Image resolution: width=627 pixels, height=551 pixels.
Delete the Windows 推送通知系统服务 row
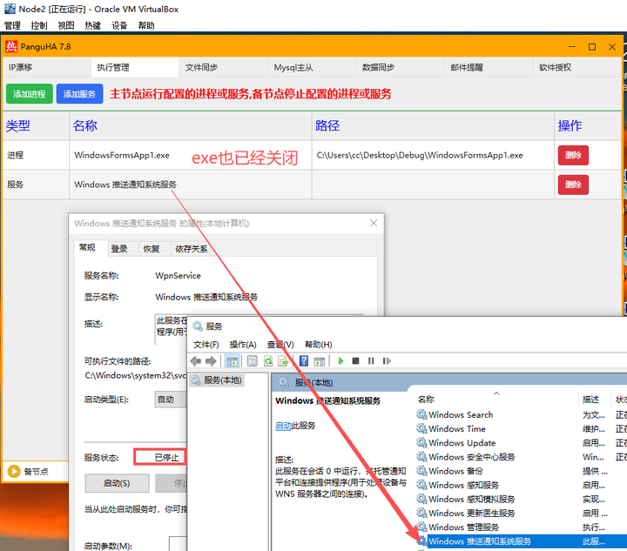click(573, 185)
